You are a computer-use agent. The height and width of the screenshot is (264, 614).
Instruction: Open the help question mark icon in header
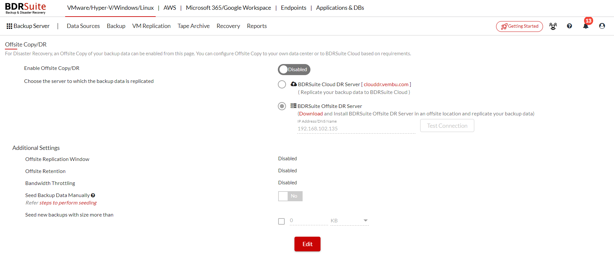click(x=569, y=26)
